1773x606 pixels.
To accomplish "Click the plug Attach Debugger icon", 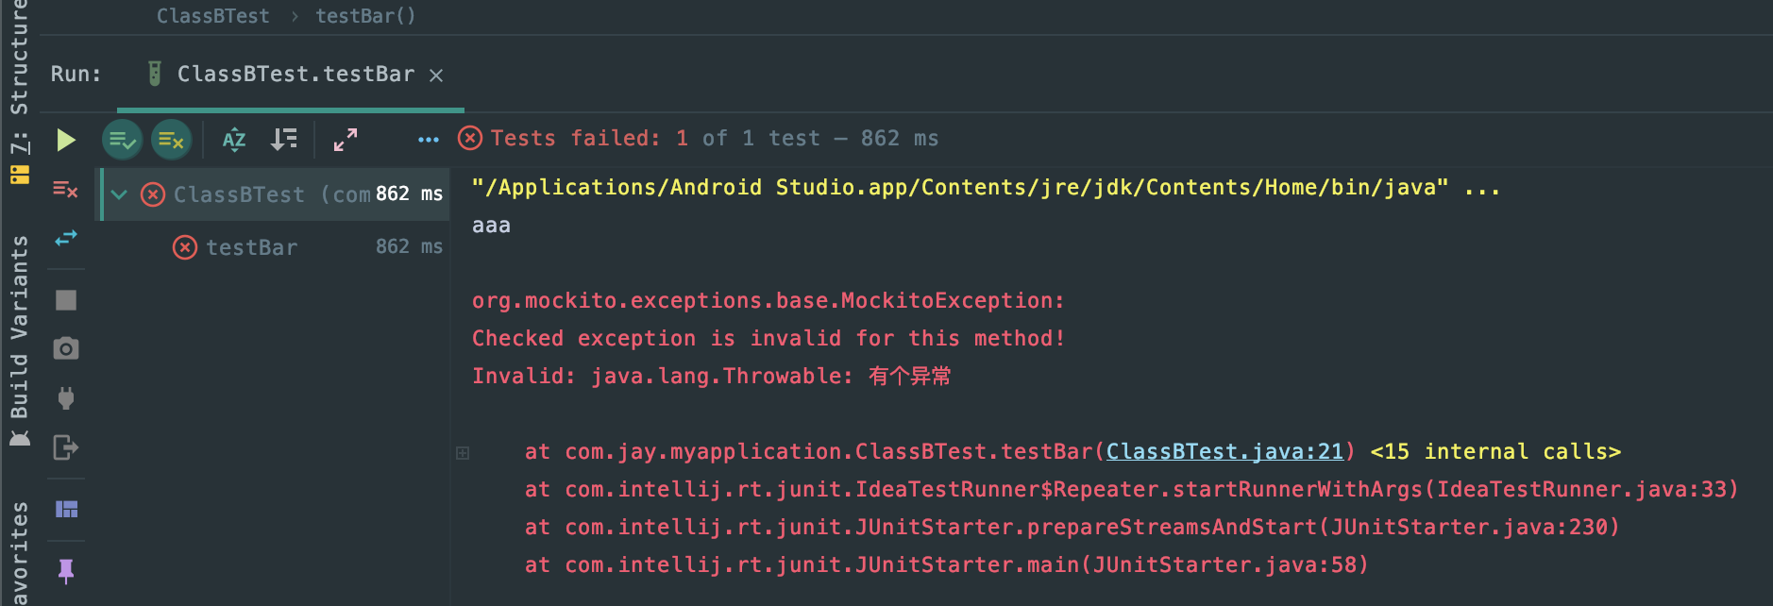I will click(65, 397).
